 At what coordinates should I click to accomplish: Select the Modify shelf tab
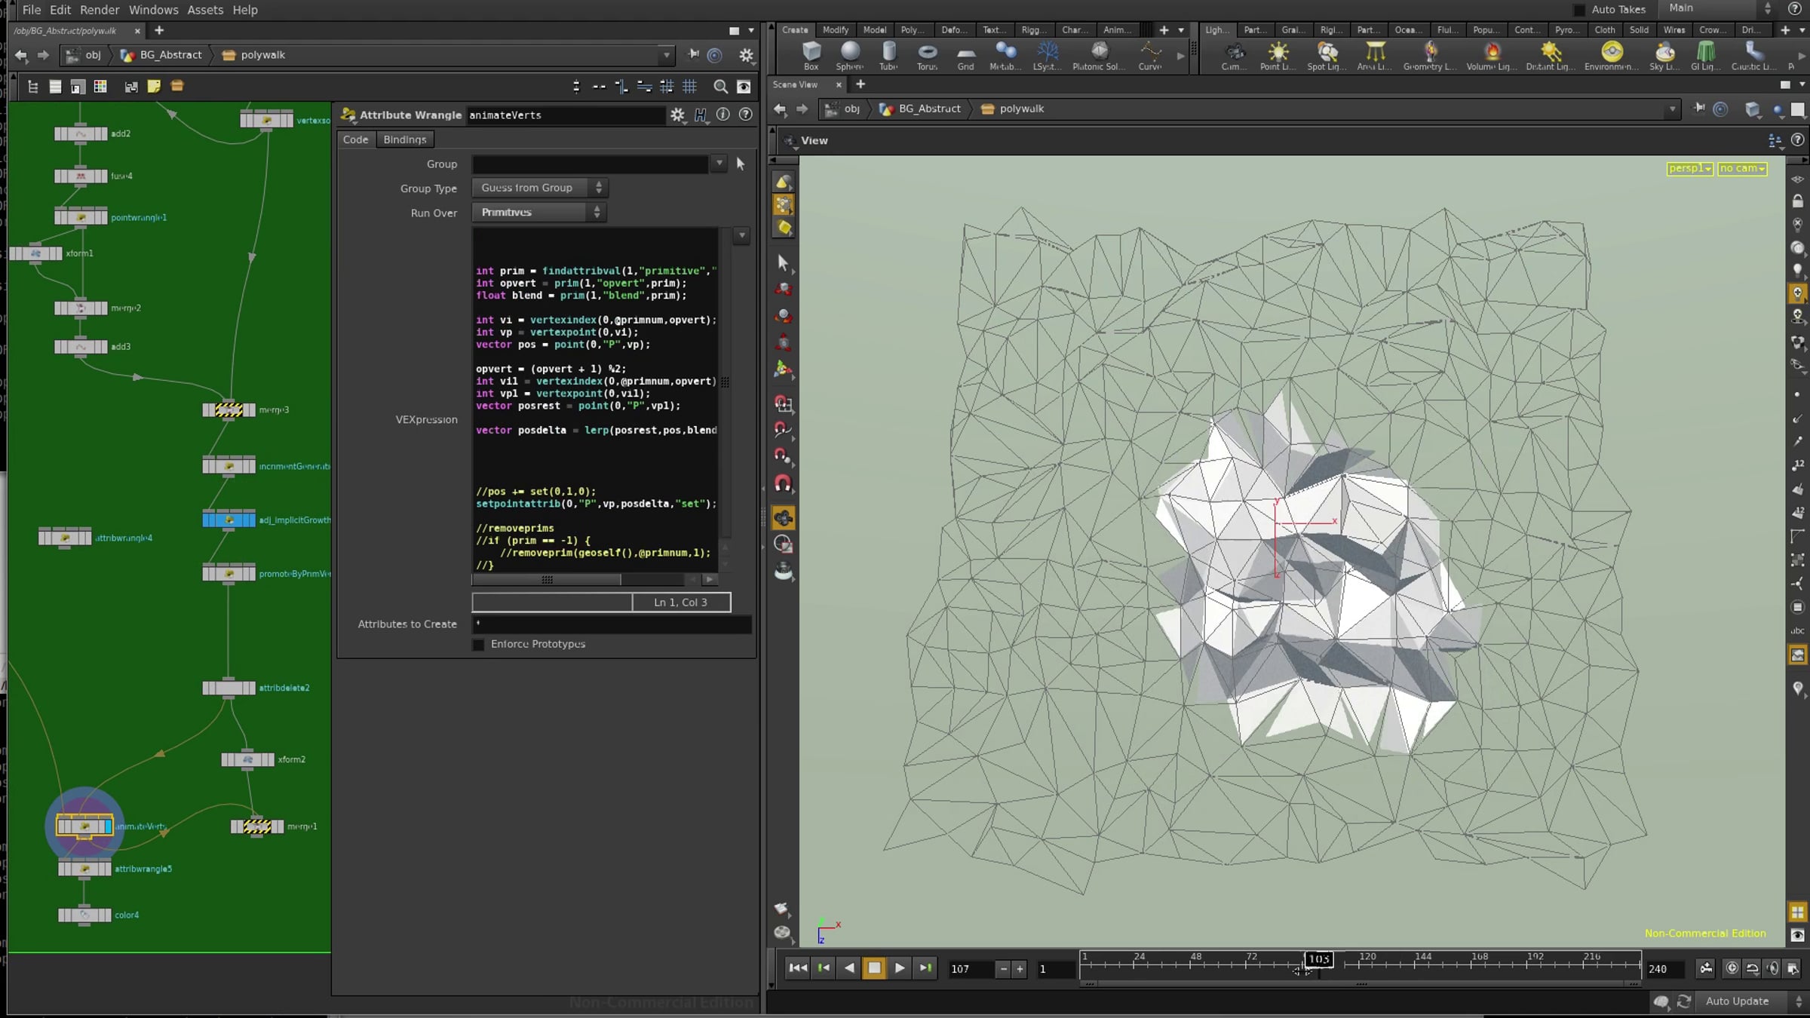coord(836,30)
